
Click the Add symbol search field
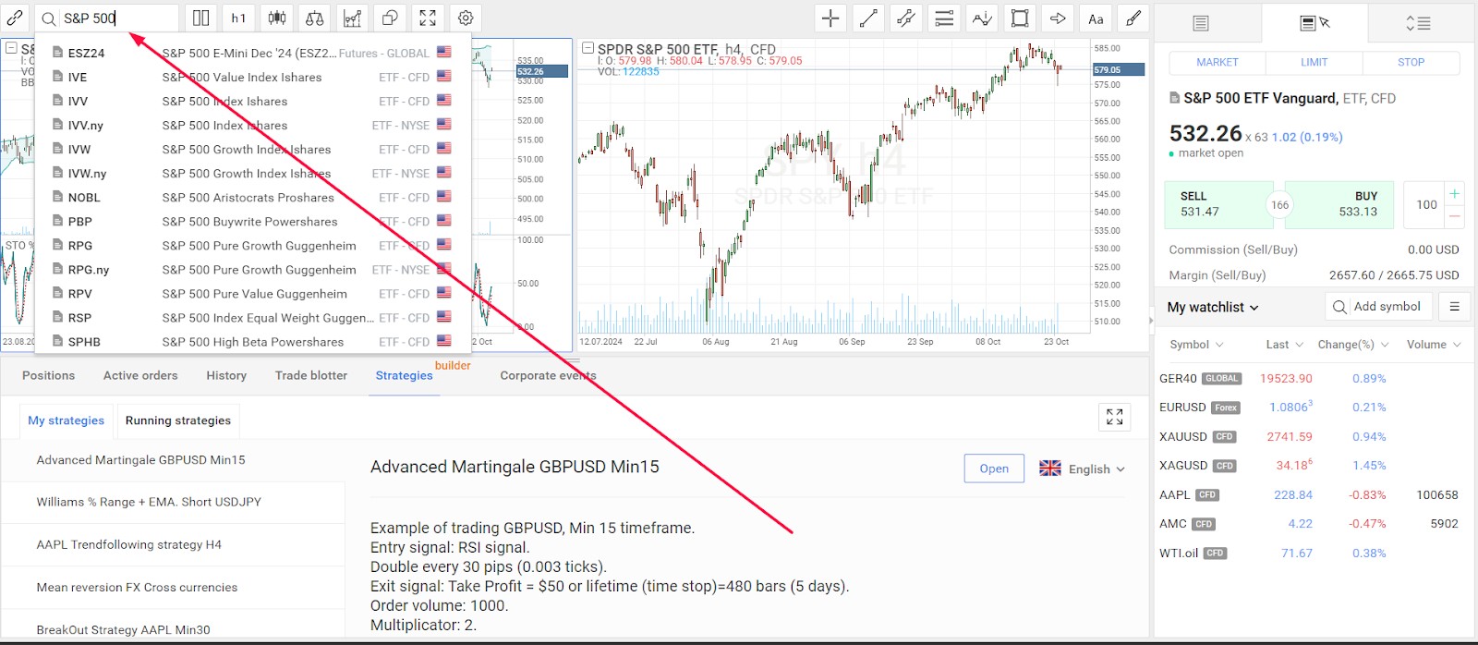(x=1379, y=306)
